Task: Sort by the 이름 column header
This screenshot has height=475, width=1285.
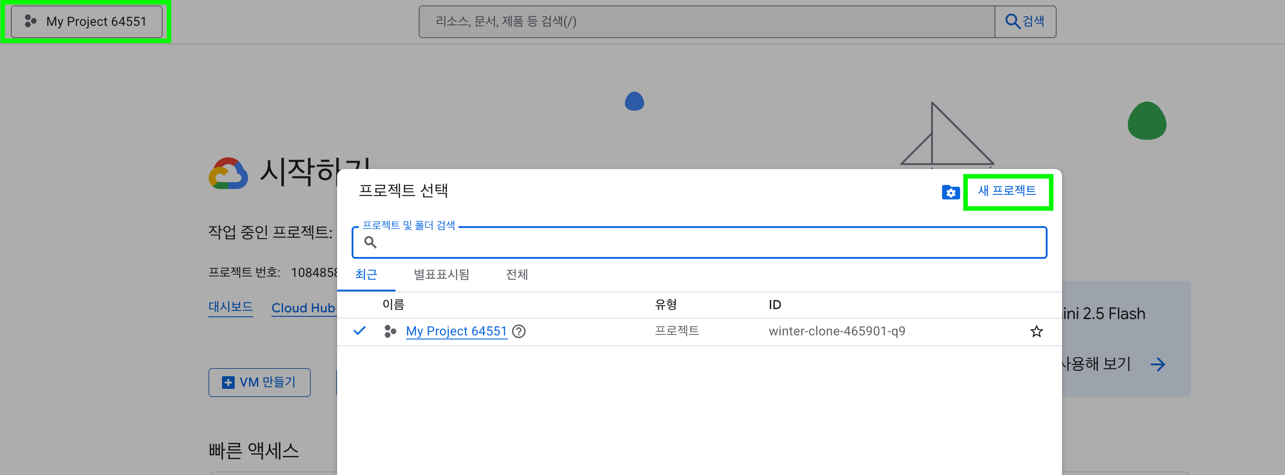Action: [393, 305]
